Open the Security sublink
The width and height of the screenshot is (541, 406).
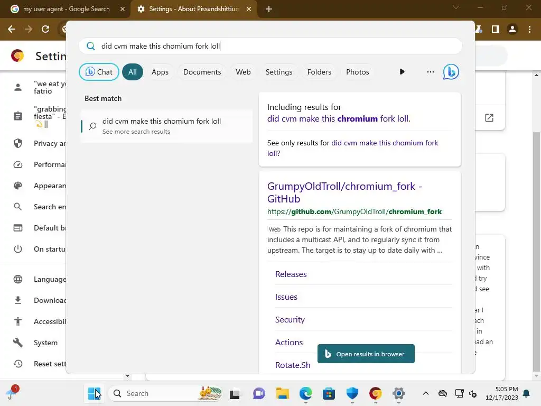click(x=290, y=320)
